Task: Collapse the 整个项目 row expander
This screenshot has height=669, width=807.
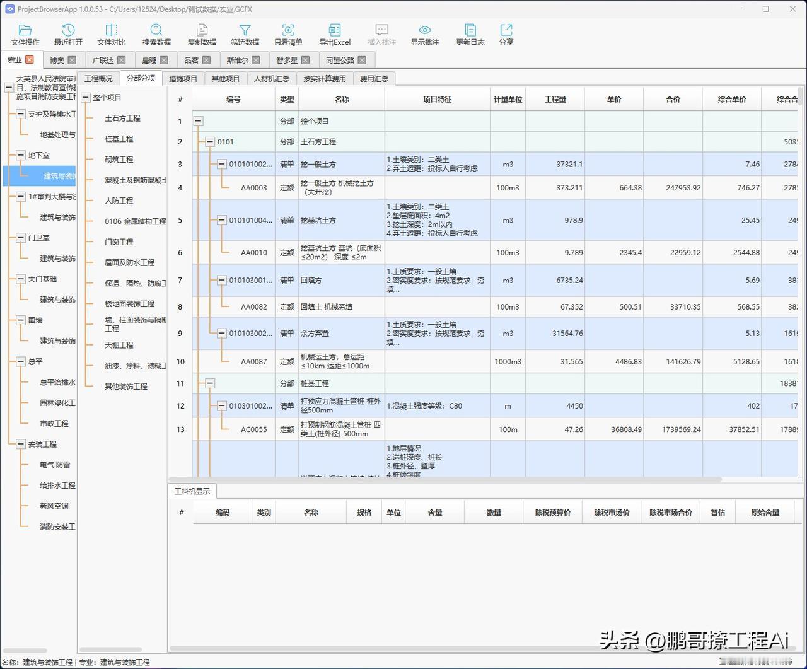Action: coord(198,120)
